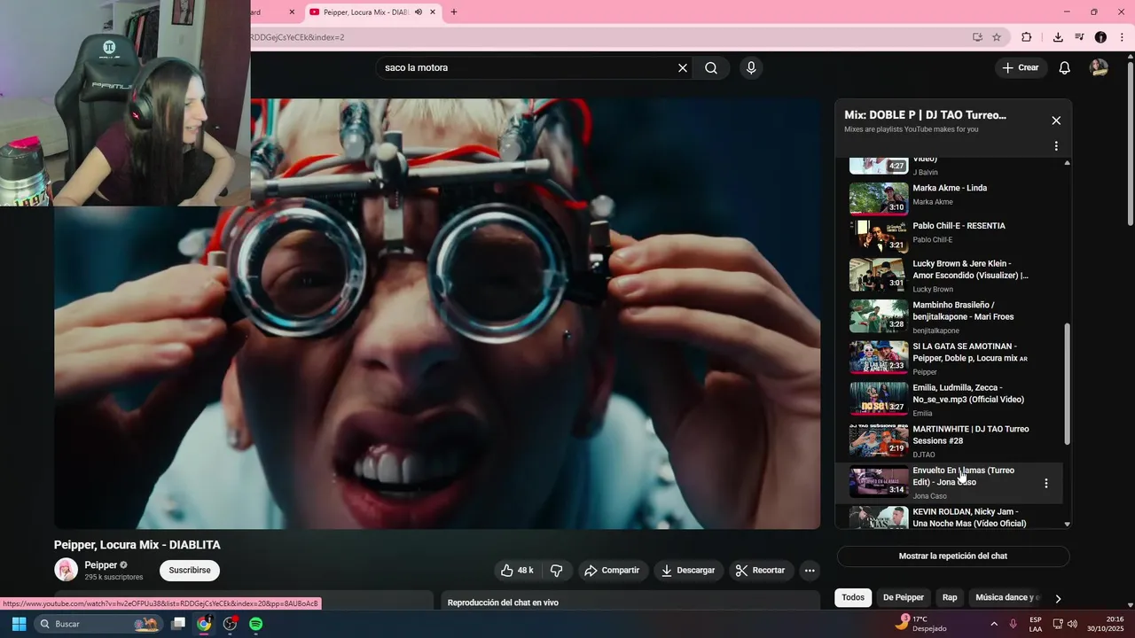This screenshot has width=1135, height=638.
Task: Click the magnifier search button
Action: (711, 68)
